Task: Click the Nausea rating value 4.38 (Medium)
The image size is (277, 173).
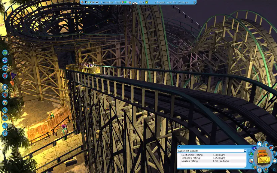Action: (221, 161)
